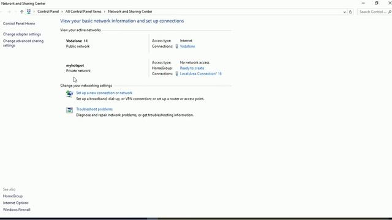Close the Network and Sharing Center window

tap(390, 3)
